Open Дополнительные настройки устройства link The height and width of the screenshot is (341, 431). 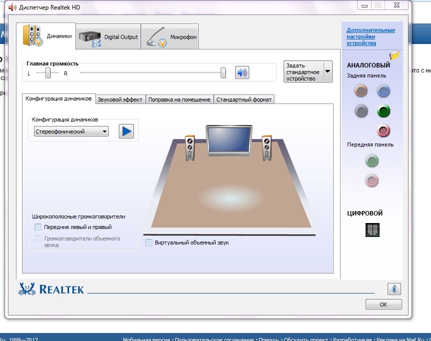pyautogui.click(x=371, y=36)
